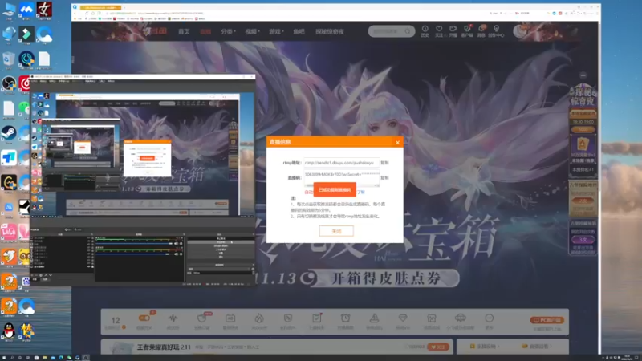Adjust the OBS transition duration stepper
The image size is (642, 361).
[x=252, y=273]
